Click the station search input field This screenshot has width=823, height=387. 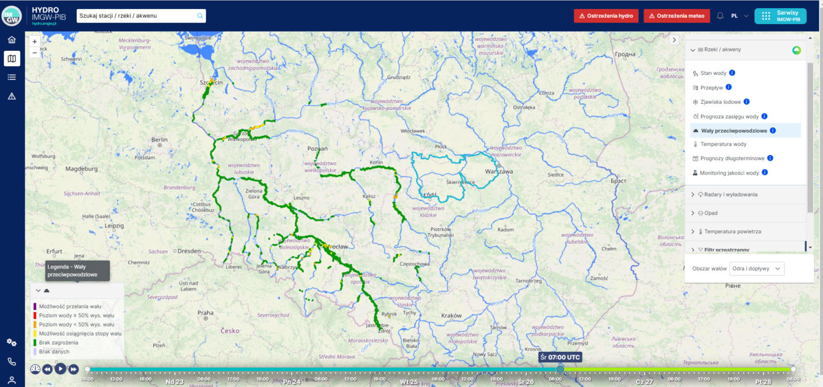139,16
